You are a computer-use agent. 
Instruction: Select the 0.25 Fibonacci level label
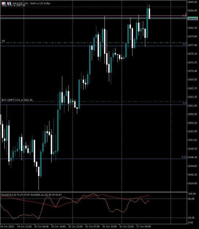click(x=184, y=157)
